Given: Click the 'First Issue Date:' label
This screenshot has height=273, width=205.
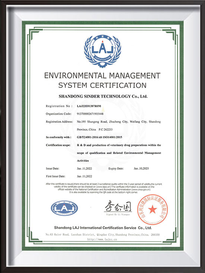Looking at the screenshot, I should [55, 176].
